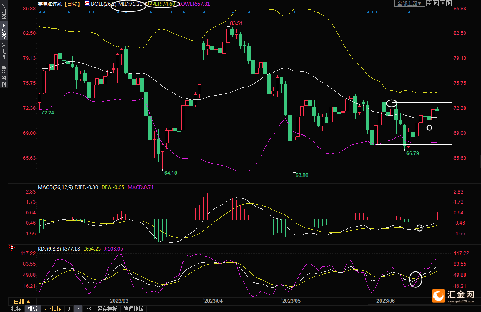The image size is (481, 312).
Task: Click the 美原油连续 contract title
Action: click(x=50, y=4)
